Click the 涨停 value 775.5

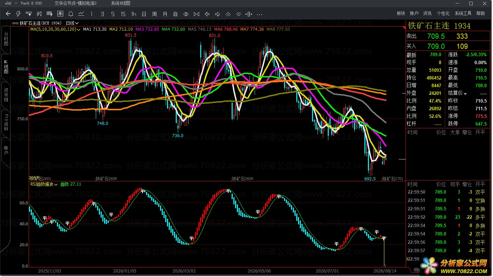coord(481,116)
